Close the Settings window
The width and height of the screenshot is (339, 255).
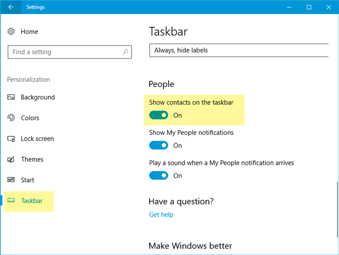[x=329, y=7]
